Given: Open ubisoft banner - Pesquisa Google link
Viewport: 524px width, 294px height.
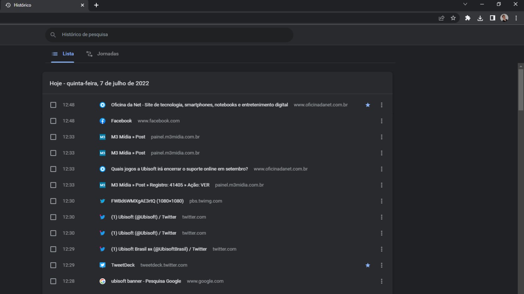Looking at the screenshot, I should [x=146, y=281].
